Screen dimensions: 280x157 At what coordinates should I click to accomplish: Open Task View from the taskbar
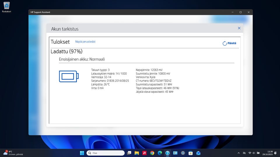point(129,153)
